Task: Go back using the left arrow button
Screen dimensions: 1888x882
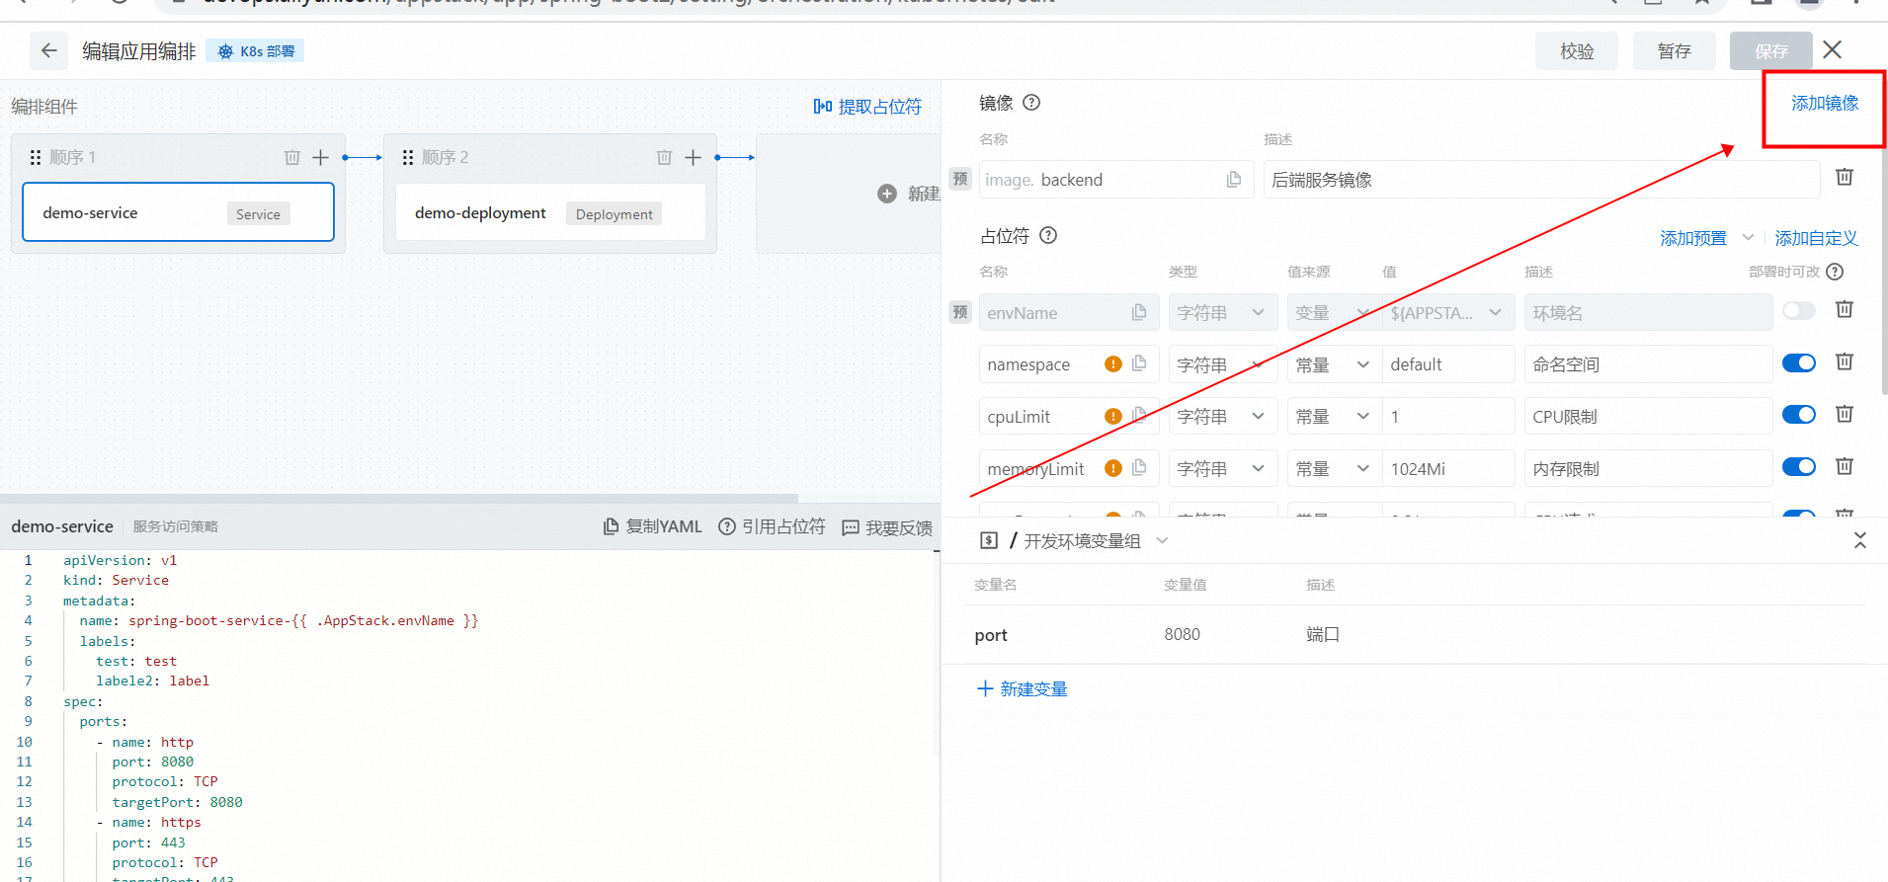Action: tap(48, 50)
